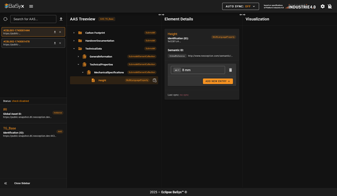
Task: Click the resize handle above Element Details
Action: (161, 14)
